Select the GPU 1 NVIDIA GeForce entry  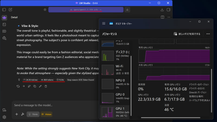[115, 112]
